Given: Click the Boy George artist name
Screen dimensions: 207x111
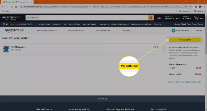Looking at the screenshot, I should click(16, 50).
